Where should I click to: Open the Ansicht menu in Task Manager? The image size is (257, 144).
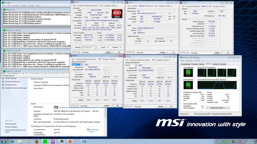pyautogui.click(x=197, y=60)
